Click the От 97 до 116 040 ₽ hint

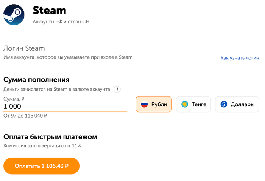tap(25, 116)
